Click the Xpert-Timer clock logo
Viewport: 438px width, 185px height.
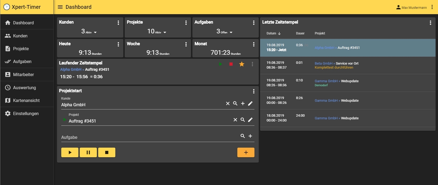pos(7,7)
